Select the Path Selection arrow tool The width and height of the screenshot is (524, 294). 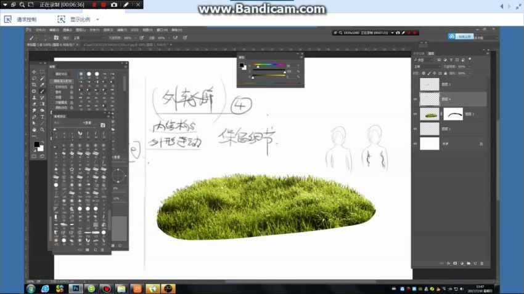(x=34, y=124)
